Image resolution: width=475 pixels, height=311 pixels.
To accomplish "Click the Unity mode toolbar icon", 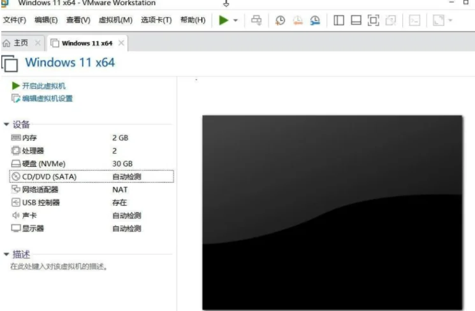I will (x=391, y=20).
